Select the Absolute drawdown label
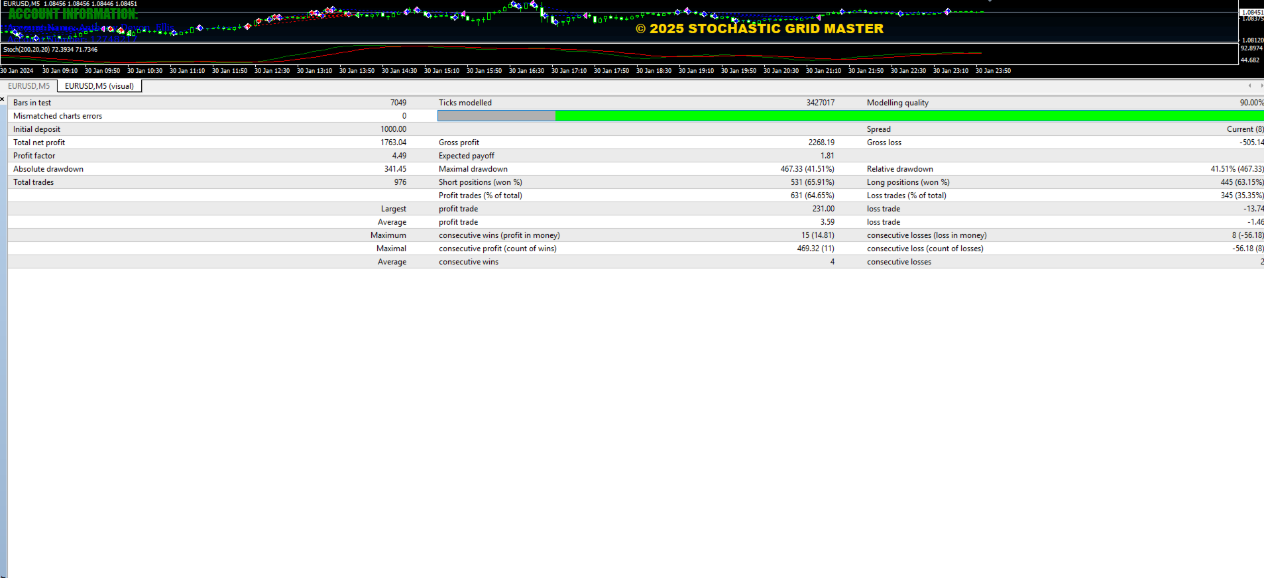The height and width of the screenshot is (578, 1264). (48, 169)
